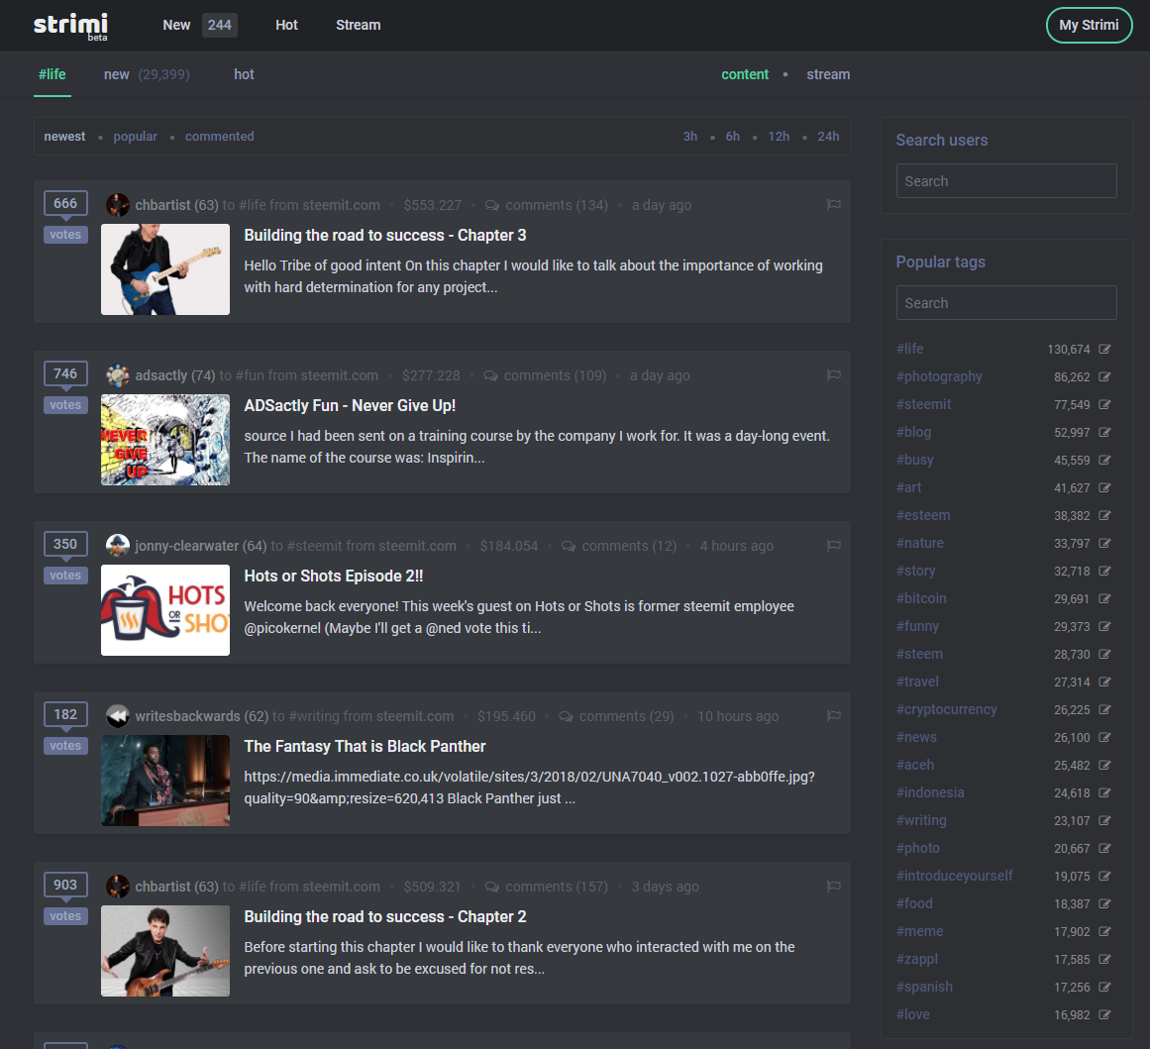The height and width of the screenshot is (1049, 1150).
Task: Flag the 'Building the road to success - Chapter 3' post
Action: (x=833, y=205)
